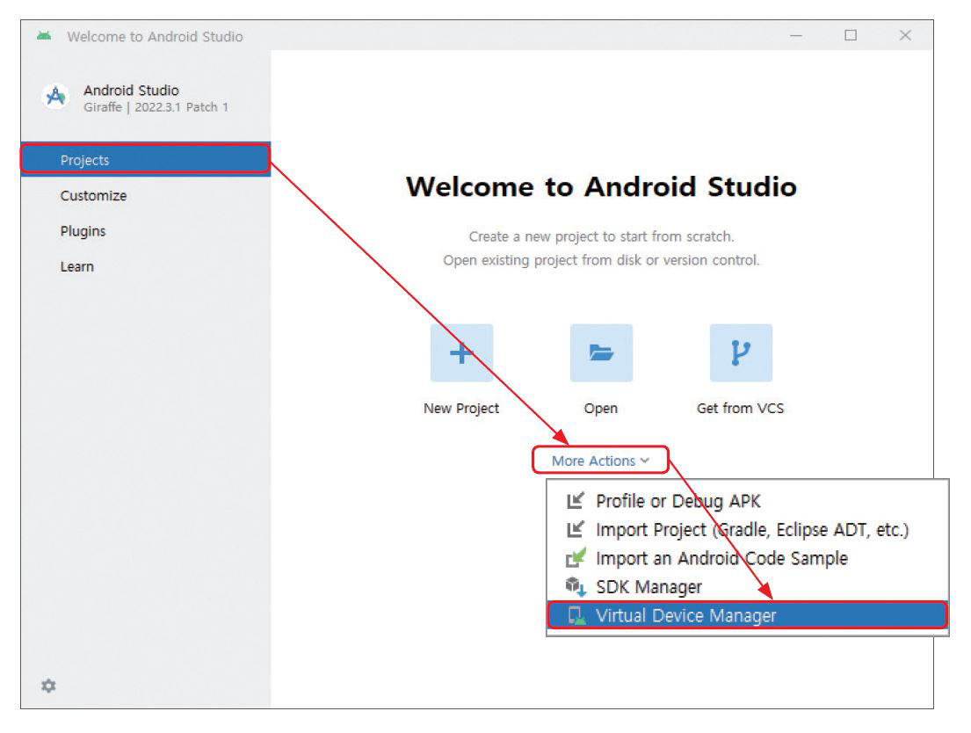
Task: Click the Android Studio name in sidebar
Action: (x=131, y=91)
